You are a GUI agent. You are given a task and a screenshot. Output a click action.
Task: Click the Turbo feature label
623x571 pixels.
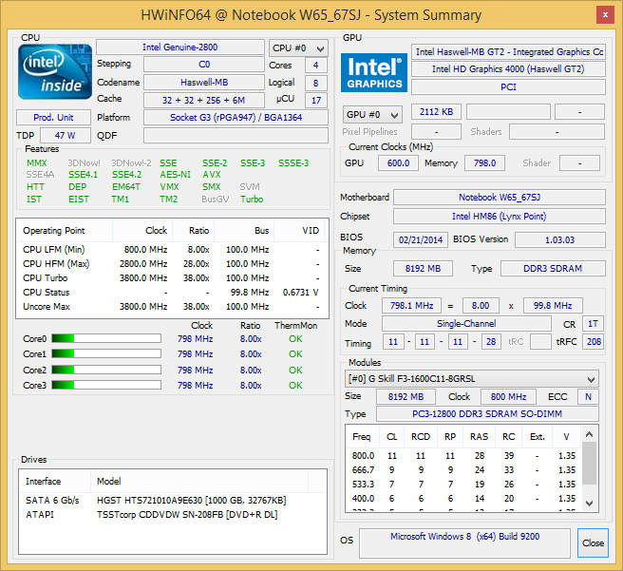pos(252,200)
